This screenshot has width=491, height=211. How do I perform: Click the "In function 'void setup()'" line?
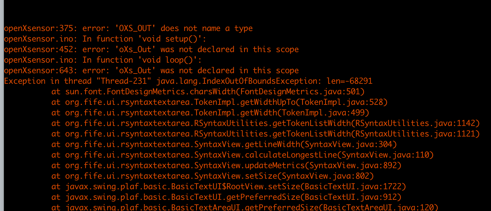coord(105,39)
